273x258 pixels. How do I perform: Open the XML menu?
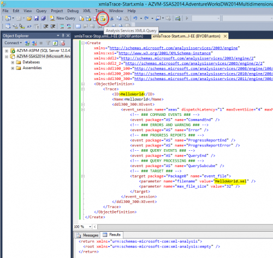pyautogui.click(x=87, y=11)
